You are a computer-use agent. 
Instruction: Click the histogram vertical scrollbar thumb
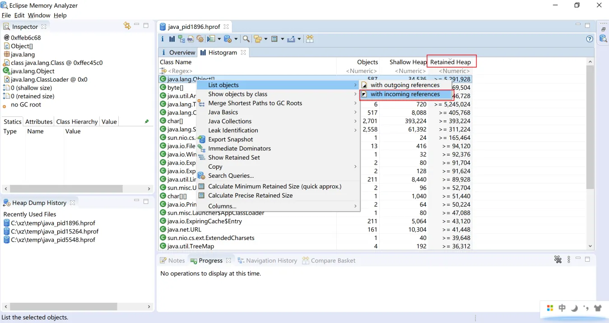pos(590,128)
